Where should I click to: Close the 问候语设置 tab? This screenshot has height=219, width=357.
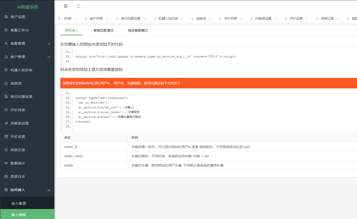click(x=275, y=19)
